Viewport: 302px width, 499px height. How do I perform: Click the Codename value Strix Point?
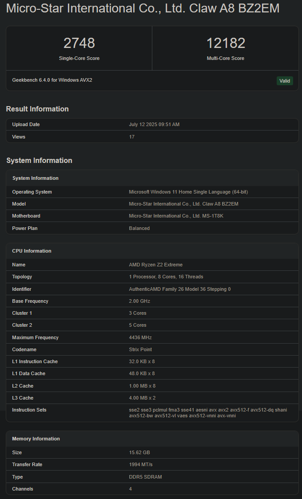pyautogui.click(x=140, y=349)
